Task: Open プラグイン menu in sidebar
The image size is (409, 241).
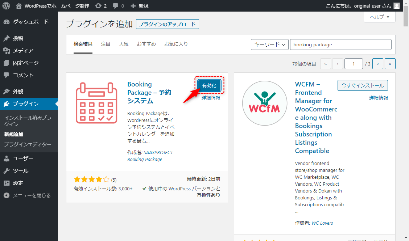Action: click(x=29, y=103)
